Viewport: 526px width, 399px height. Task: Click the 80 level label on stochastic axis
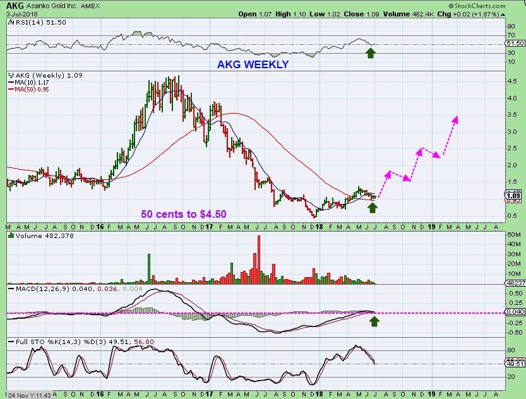coord(511,350)
